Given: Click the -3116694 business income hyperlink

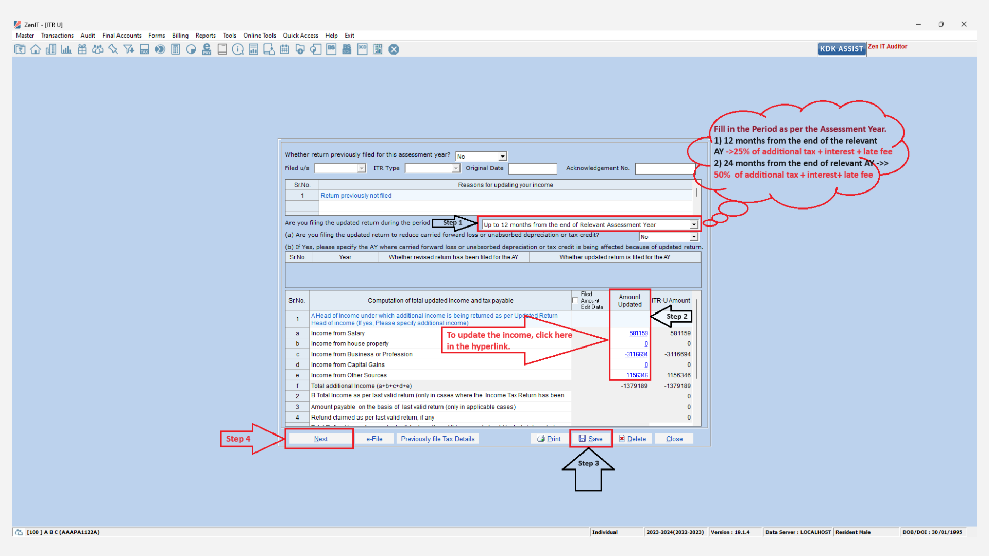Looking at the screenshot, I should point(636,355).
